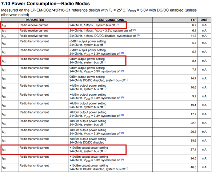The width and height of the screenshot is (216, 174).
Task: Click '2440MHz DC/DC disabled' in the 38.6 mA row
Action: coord(87,142)
